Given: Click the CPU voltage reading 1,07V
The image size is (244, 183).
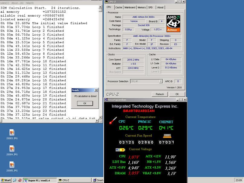Looking at the screenshot, I should tap(134, 157).
